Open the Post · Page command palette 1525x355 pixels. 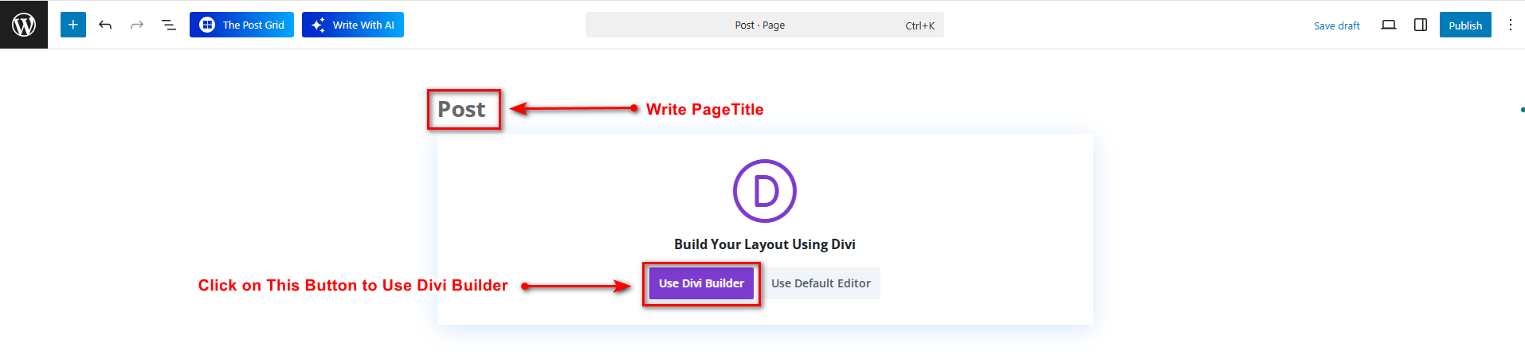765,25
